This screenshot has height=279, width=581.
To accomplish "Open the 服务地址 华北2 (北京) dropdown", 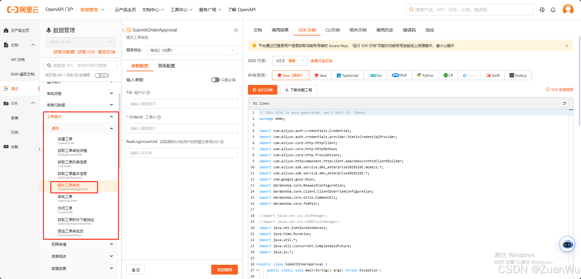I will tap(192, 50).
